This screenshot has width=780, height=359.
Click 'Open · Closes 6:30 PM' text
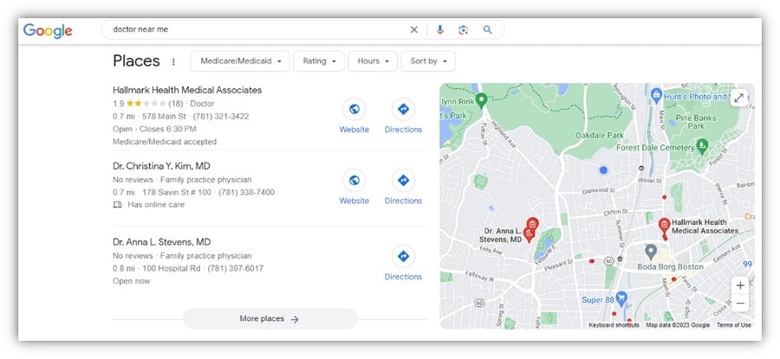click(155, 129)
